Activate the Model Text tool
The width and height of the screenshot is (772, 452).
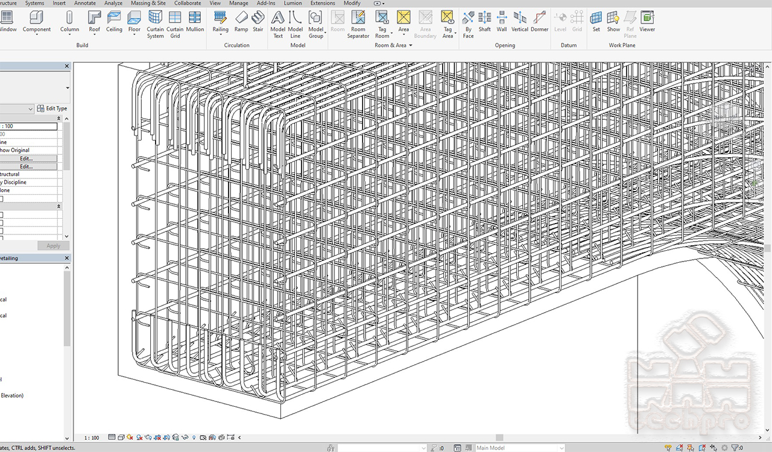pyautogui.click(x=277, y=25)
